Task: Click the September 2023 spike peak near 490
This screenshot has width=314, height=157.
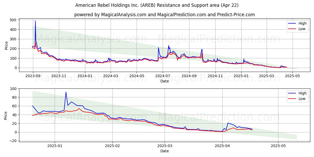Action: 35,21
